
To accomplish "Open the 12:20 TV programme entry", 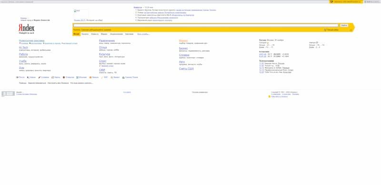I will 261,72.
